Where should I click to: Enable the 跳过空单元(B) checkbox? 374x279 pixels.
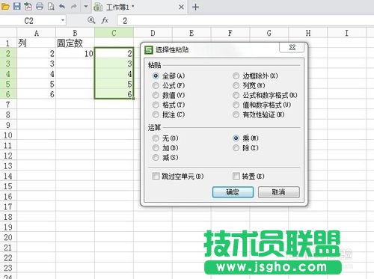(x=178, y=177)
